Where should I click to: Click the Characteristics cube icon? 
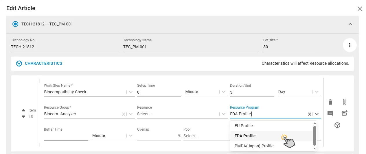[19, 64]
